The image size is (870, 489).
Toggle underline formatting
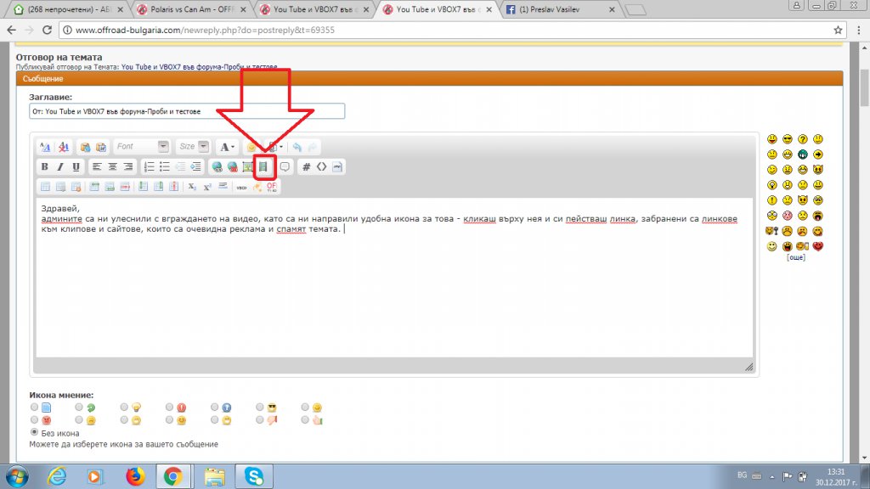76,166
